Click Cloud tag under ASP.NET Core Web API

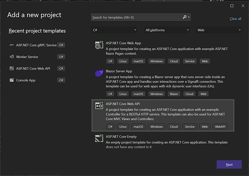(174, 127)
